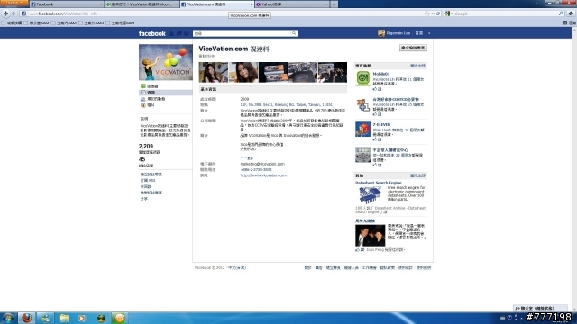Click marketing@vicovation.com email text
Viewport: 577px width, 324px height.
pos(262,164)
